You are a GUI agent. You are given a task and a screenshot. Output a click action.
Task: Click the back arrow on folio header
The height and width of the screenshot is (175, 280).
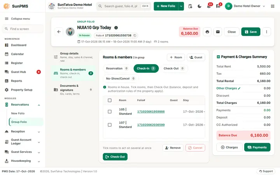tap(59, 32)
